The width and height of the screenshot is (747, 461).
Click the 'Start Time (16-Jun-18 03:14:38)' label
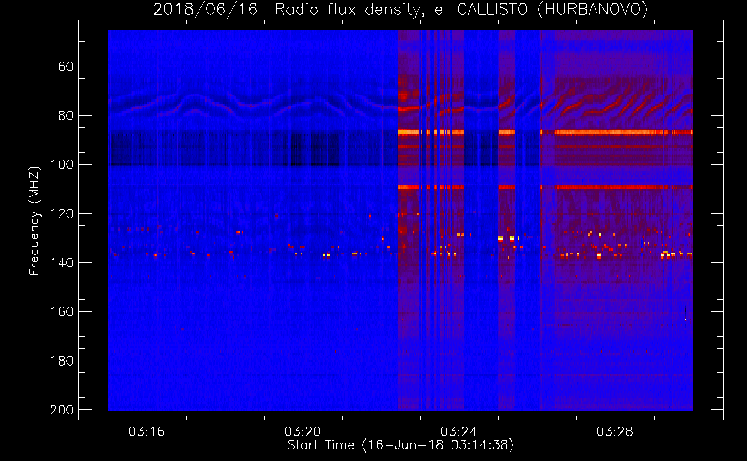[400, 445]
